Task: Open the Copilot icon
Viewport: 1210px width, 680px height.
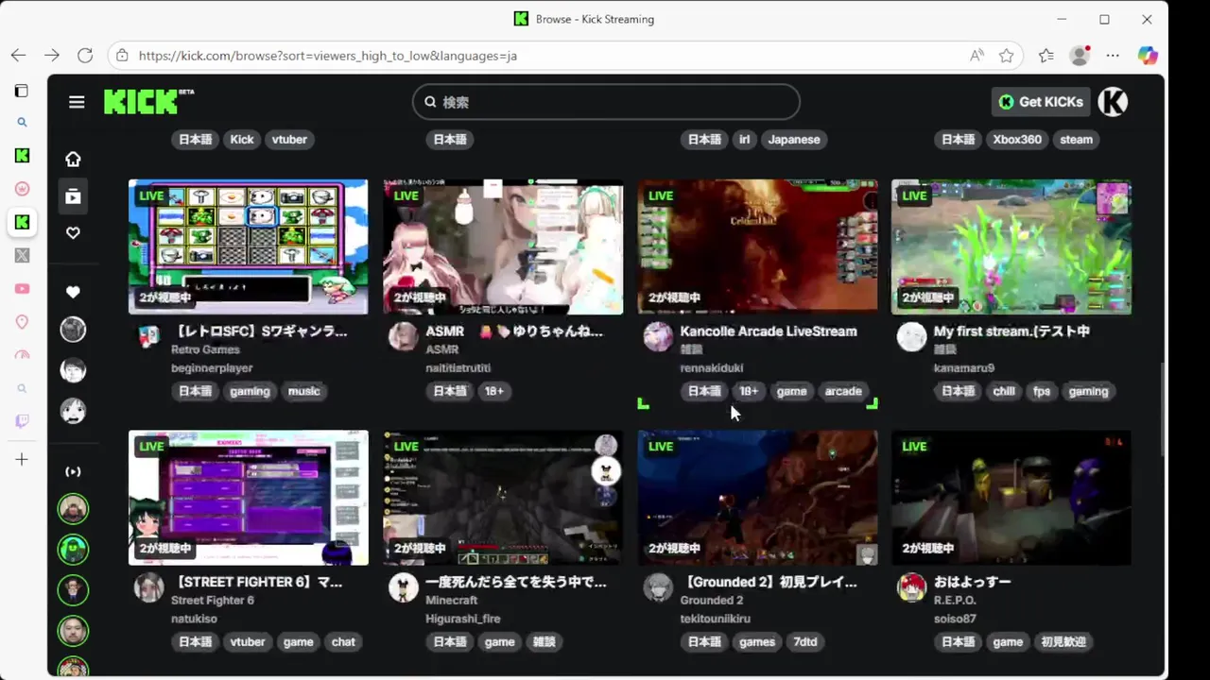Action: click(1148, 56)
